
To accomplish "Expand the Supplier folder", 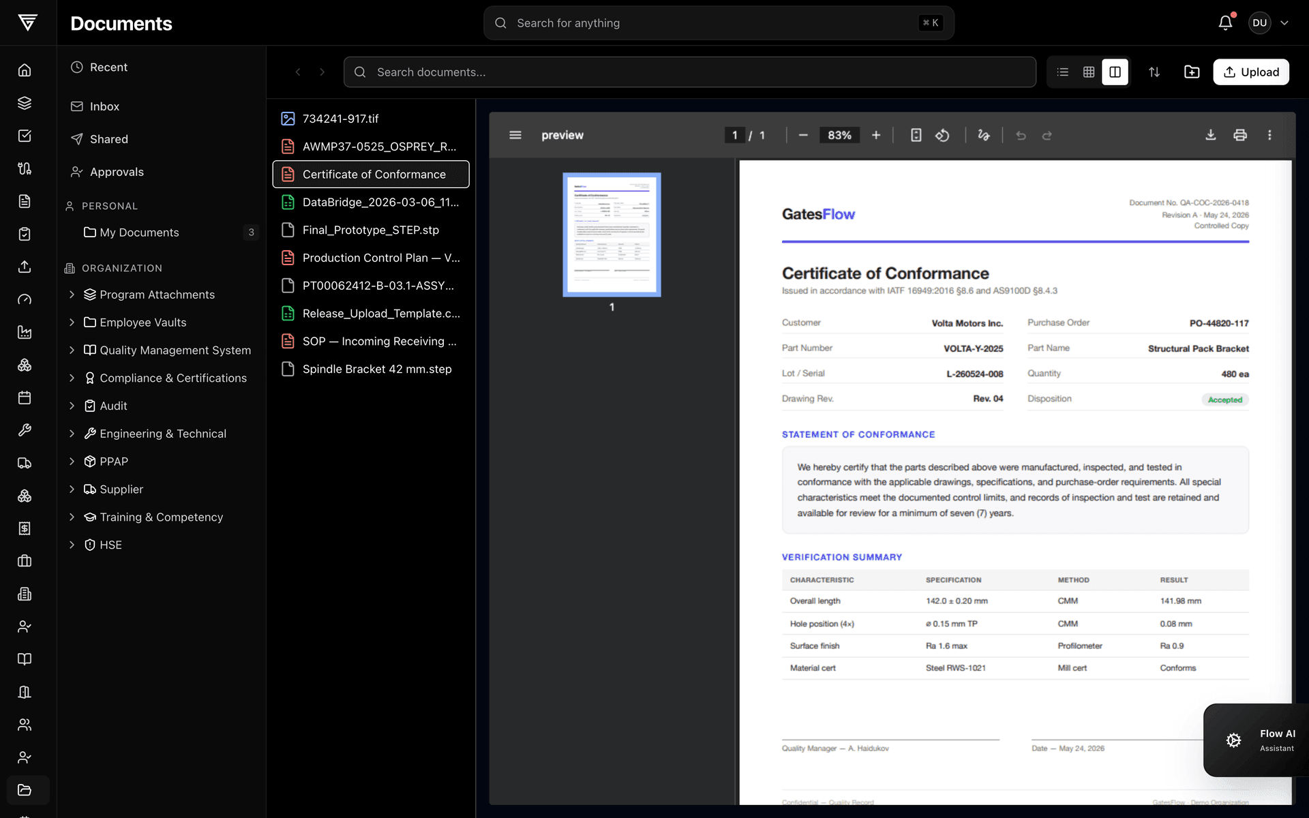I will (x=72, y=489).
